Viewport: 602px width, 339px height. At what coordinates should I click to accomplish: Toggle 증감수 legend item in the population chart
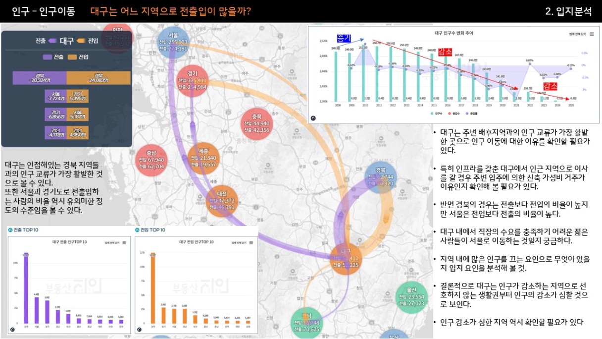454,113
